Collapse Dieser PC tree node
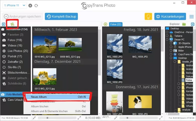 [167, 39]
